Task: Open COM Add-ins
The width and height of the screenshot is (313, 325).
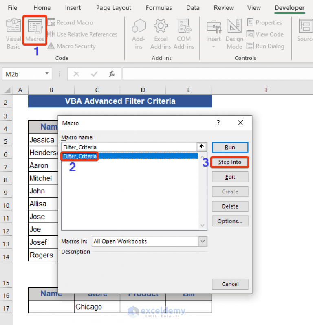Action: [x=184, y=34]
